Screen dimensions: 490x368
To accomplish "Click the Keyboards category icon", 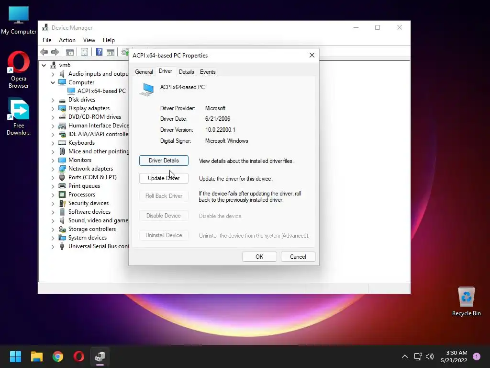I will point(62,143).
